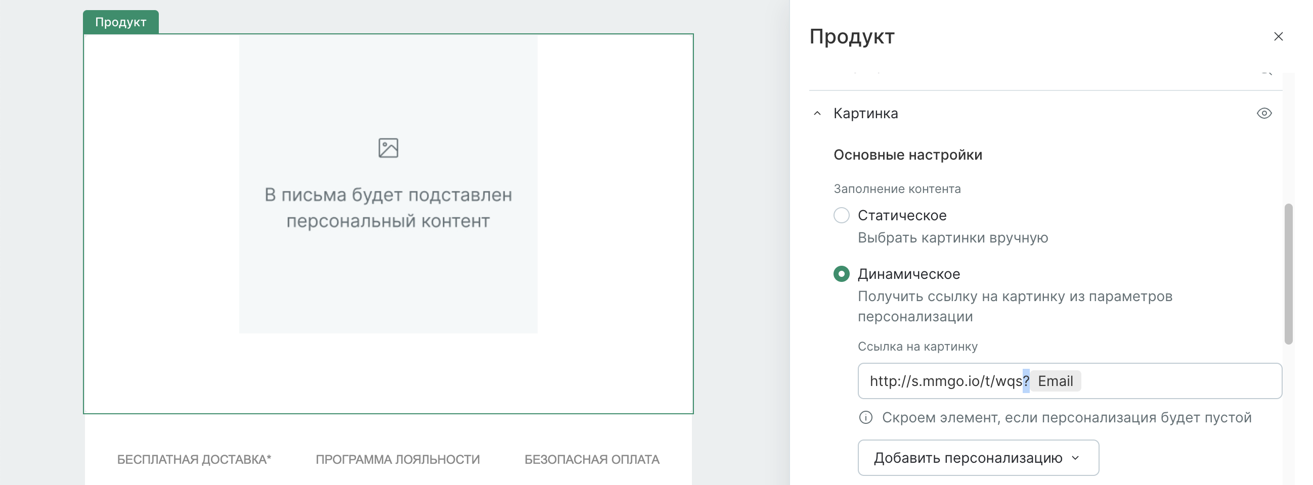Click Основные настройки heading

pos(907,155)
